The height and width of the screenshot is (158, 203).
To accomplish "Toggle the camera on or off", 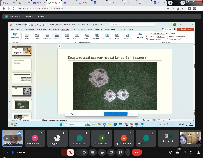I will (x=84, y=152).
